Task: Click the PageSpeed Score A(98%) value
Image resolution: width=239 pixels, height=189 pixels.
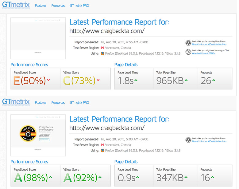Action: [x=31, y=178]
